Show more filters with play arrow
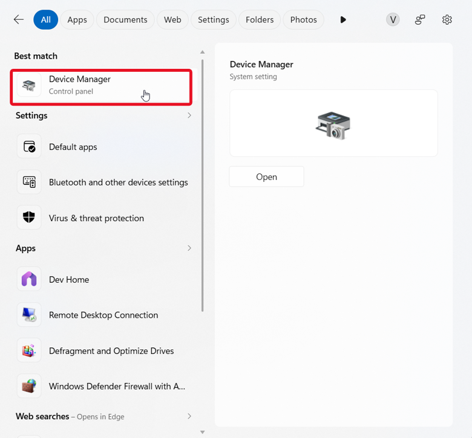The height and width of the screenshot is (438, 472). tap(343, 20)
